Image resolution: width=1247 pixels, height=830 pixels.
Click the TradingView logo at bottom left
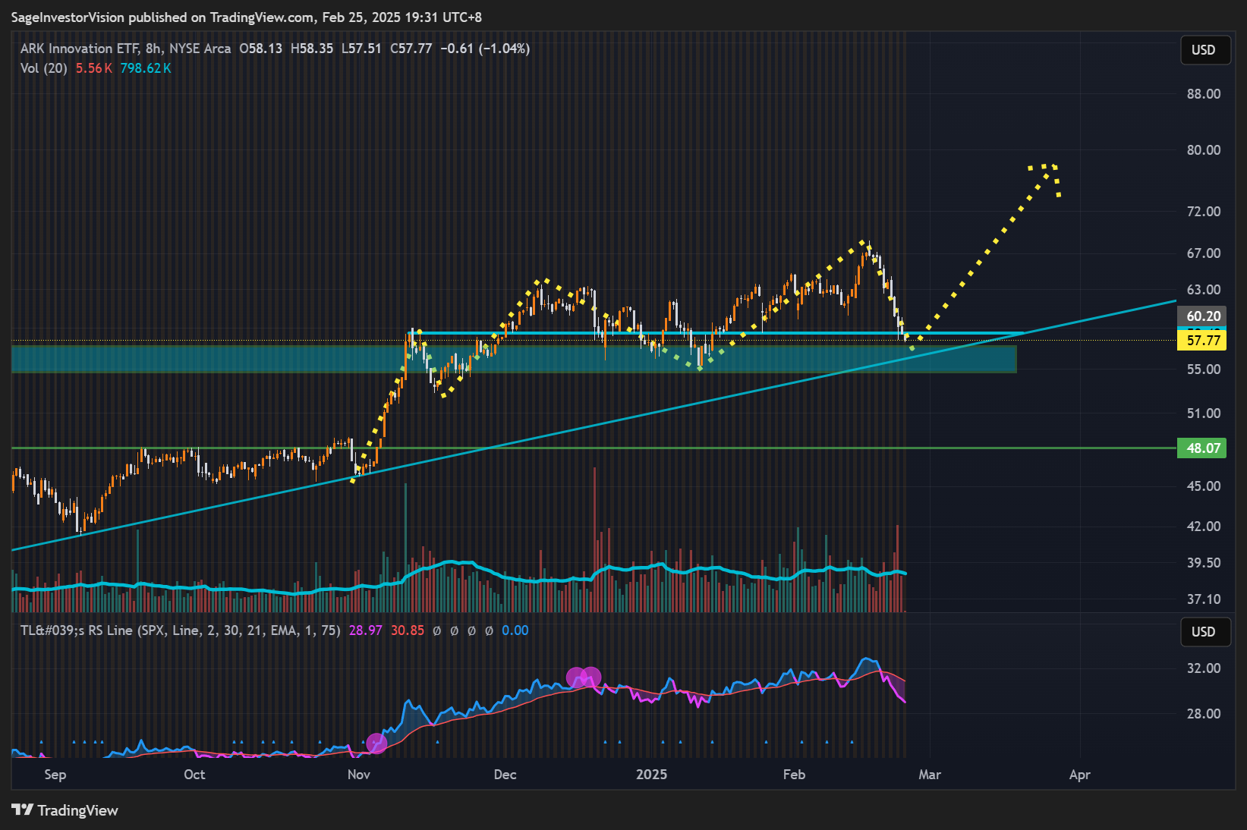(x=65, y=810)
